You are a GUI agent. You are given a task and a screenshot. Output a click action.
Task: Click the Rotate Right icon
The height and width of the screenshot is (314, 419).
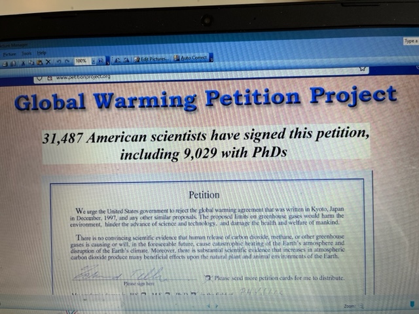pos(126,60)
